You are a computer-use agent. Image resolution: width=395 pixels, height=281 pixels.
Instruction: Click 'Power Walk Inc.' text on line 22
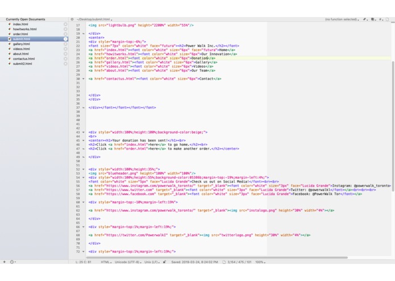point(200,46)
